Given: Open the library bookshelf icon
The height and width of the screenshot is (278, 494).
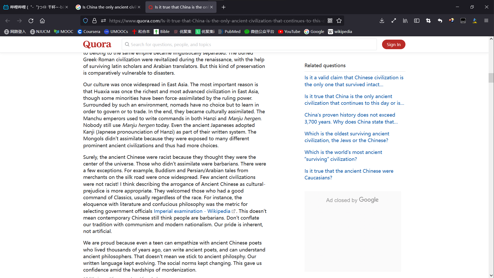Looking at the screenshot, I should pos(405,21).
